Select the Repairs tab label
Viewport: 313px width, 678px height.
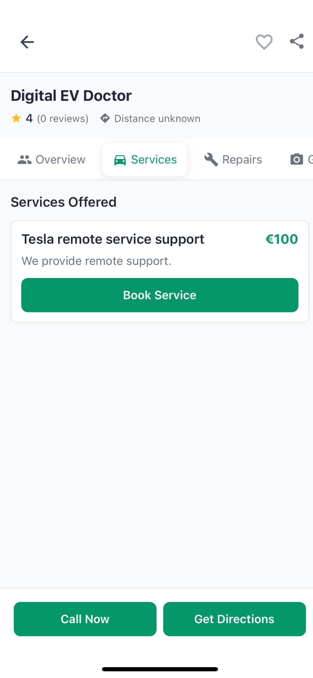pyautogui.click(x=242, y=160)
